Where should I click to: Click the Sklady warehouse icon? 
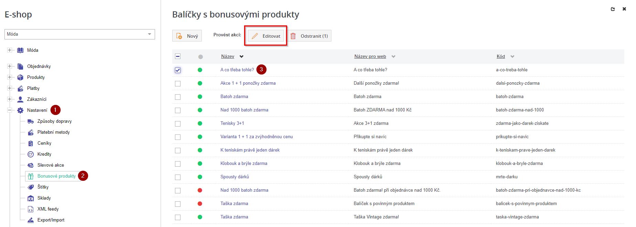(x=31, y=198)
